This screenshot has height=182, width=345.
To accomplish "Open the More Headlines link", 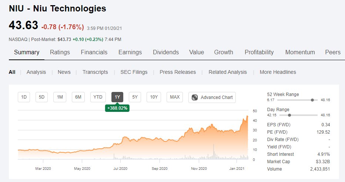I will (x=278, y=72).
